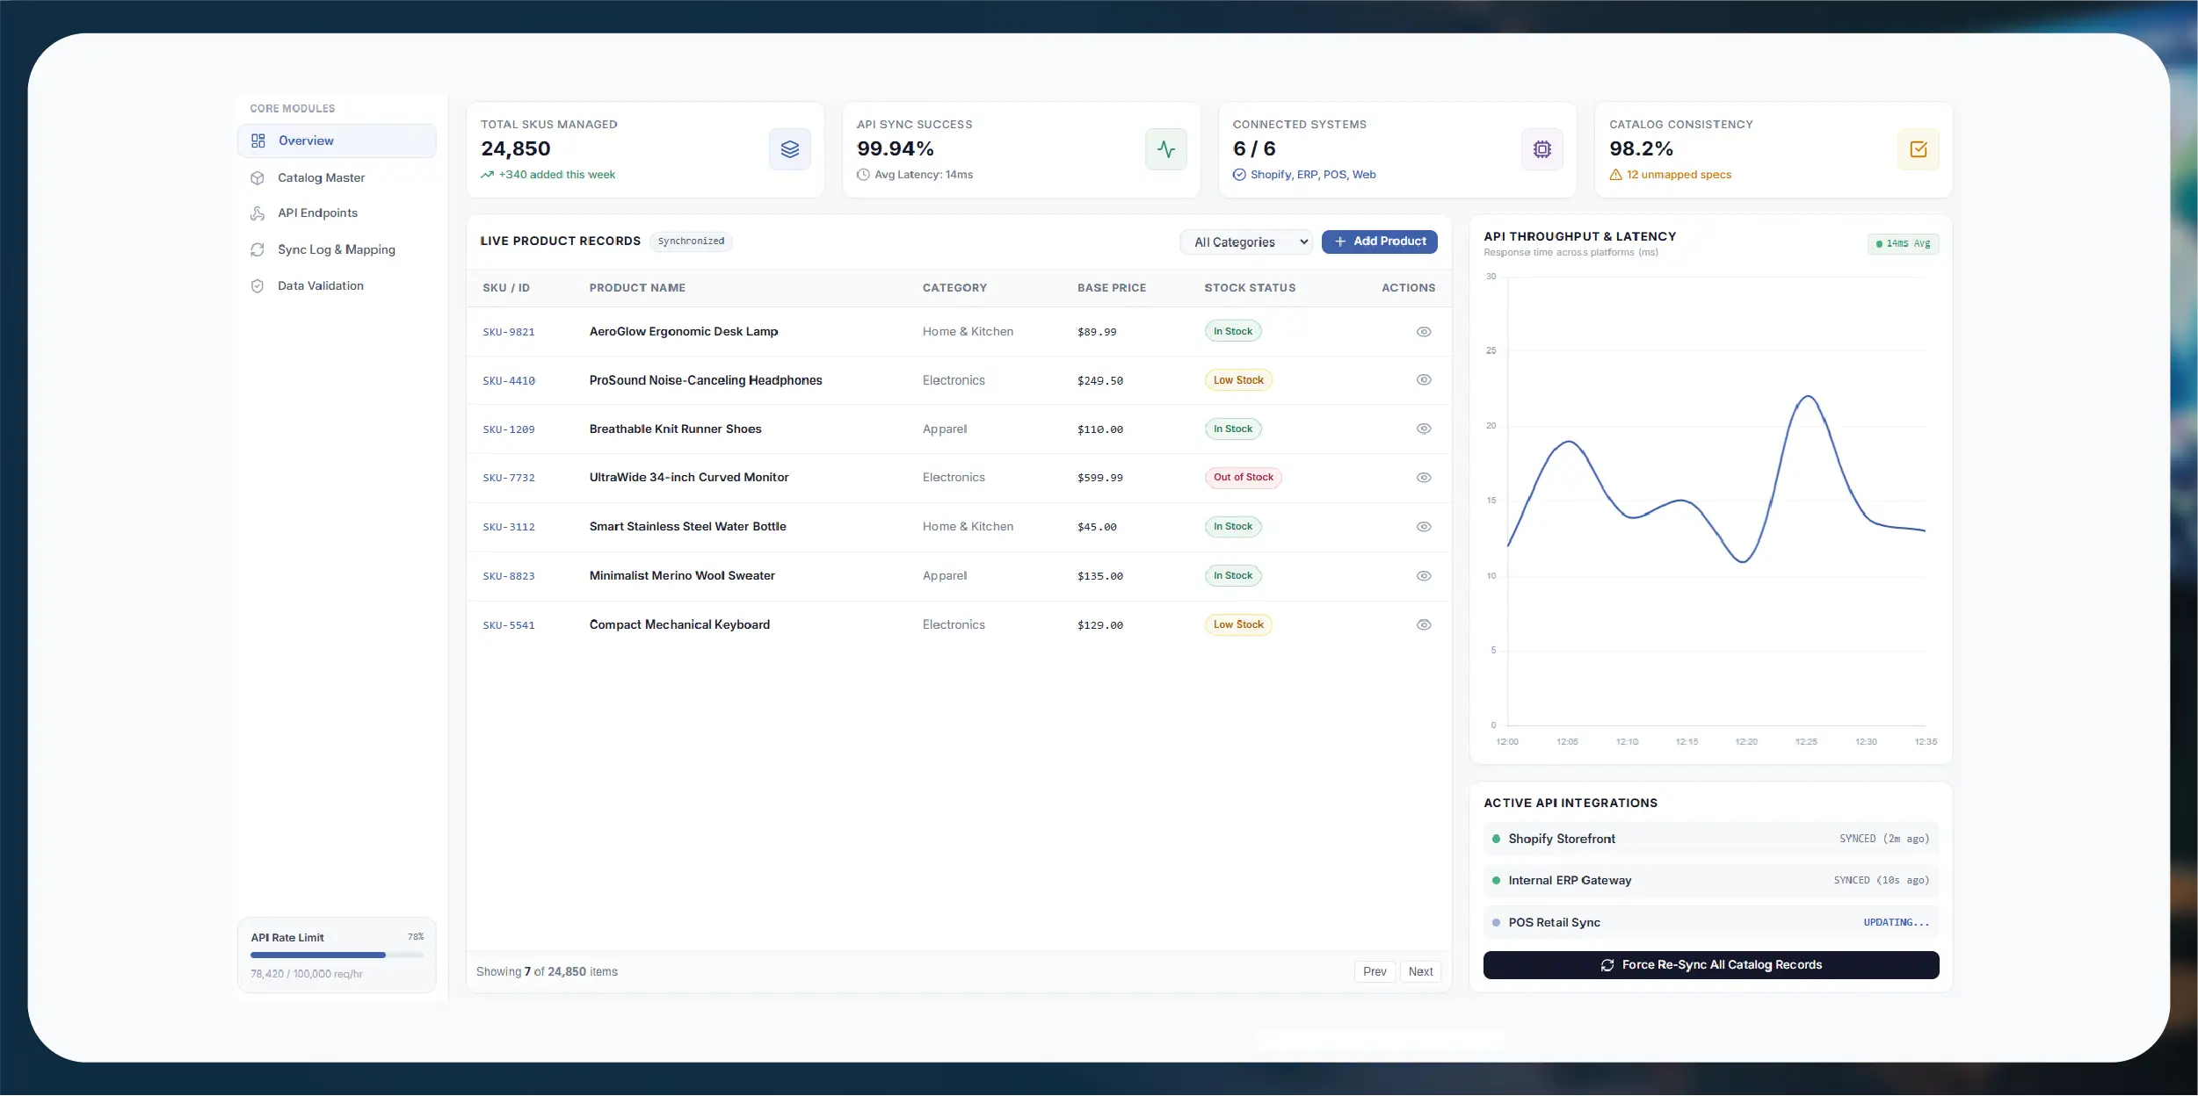Click the $599.99 price cell

1100,478
